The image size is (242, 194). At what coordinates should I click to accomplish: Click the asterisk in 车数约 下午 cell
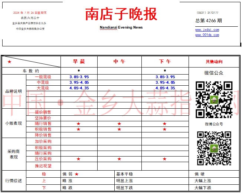tap(165, 70)
